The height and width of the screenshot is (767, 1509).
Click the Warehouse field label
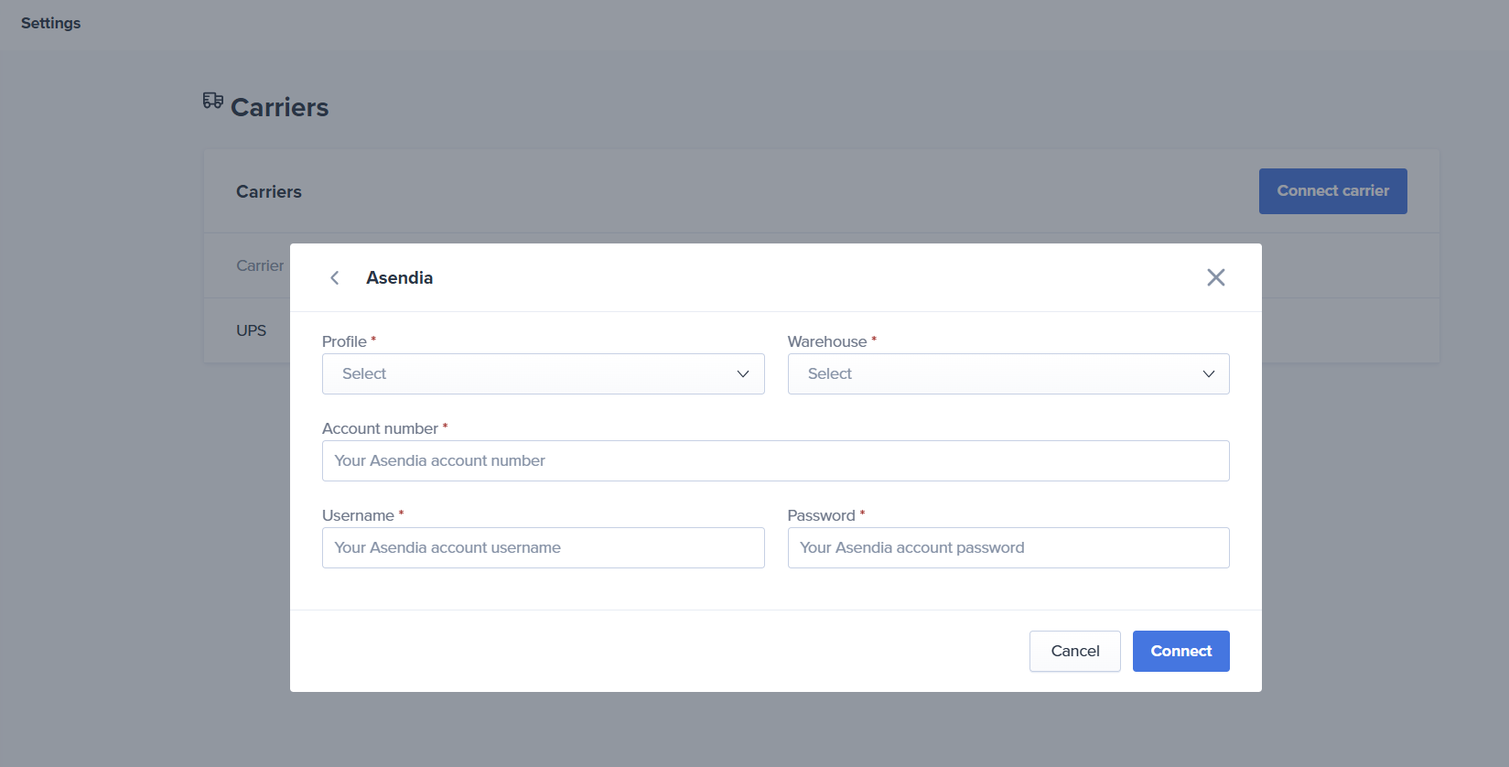click(827, 341)
